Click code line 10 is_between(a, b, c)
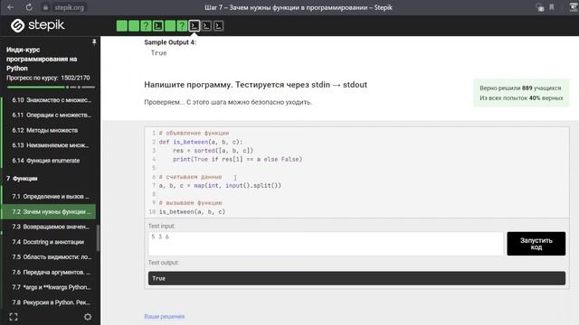579x325 pixels. [192, 212]
